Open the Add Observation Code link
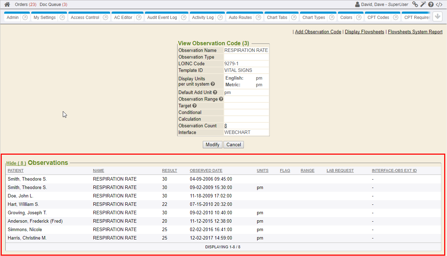This screenshot has width=447, height=256. click(318, 32)
